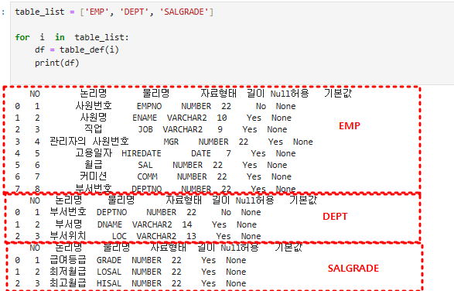Click the 관리자의 사원번호 cell
Viewport: 454px width, 291px height.
coord(89,142)
